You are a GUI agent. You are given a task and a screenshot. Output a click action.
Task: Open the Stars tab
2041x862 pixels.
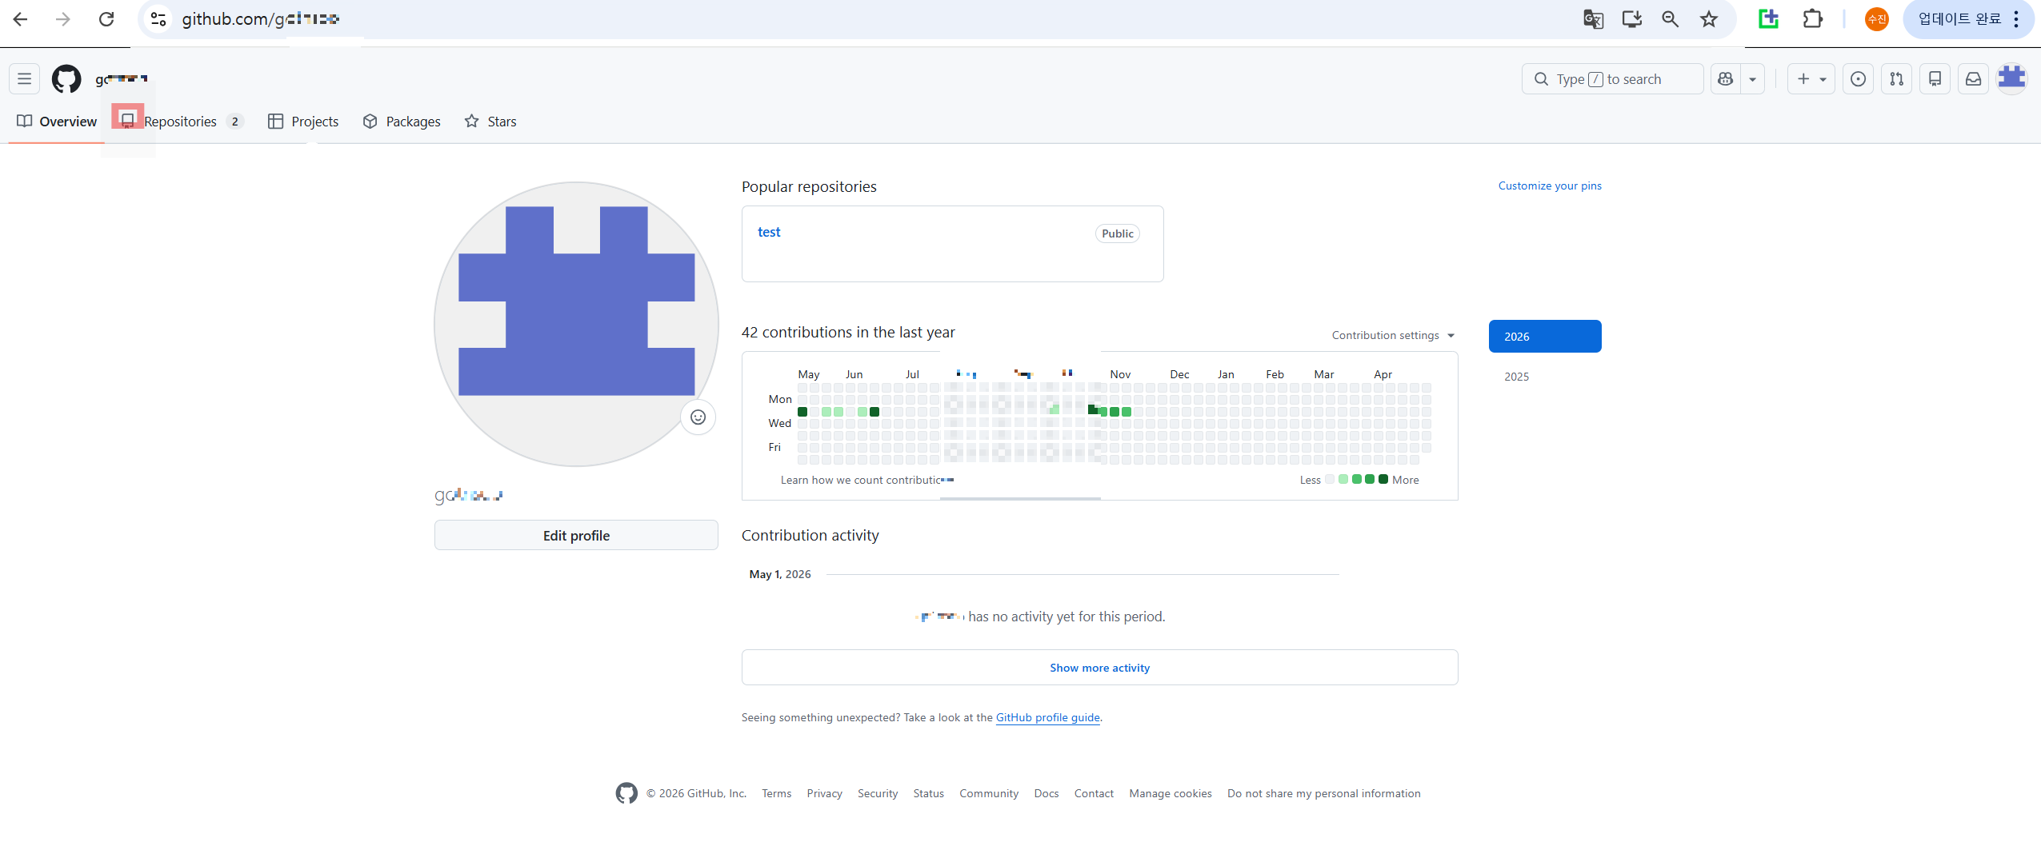(490, 122)
